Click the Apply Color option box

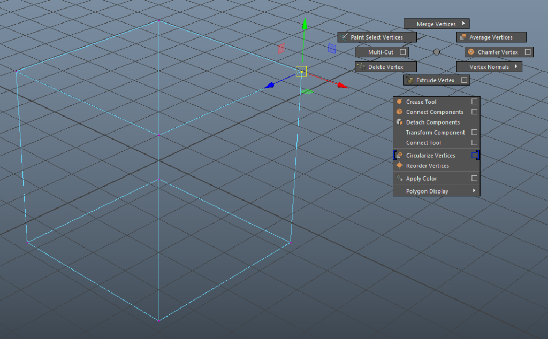pos(474,179)
